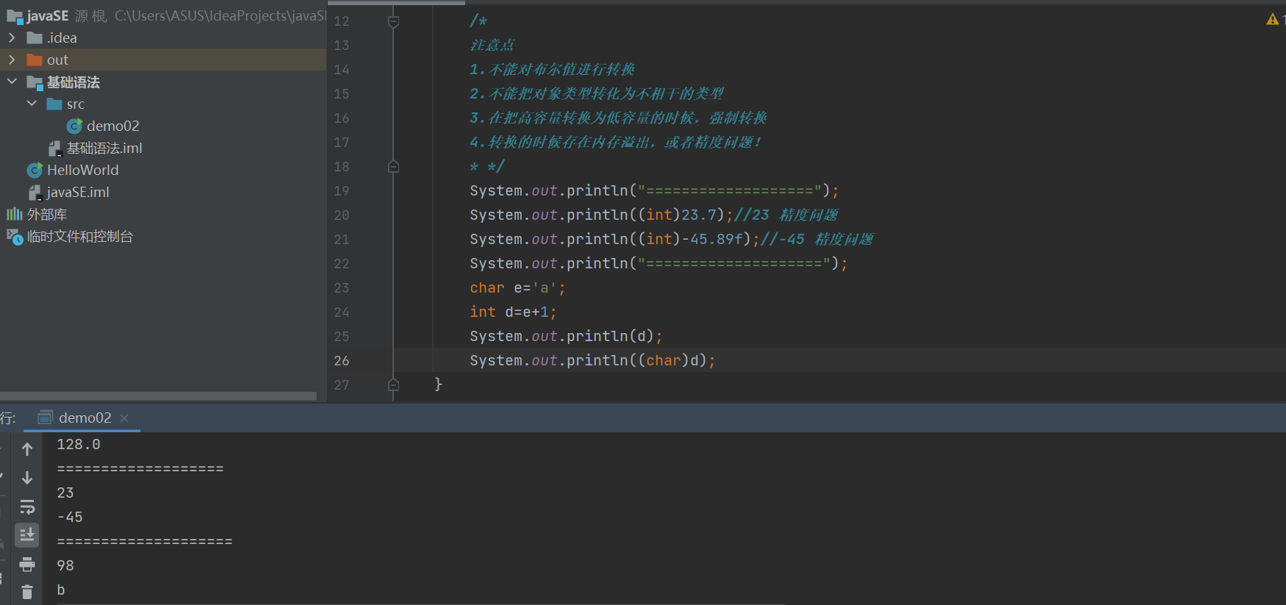Click the '-45' console output line
This screenshot has height=605, width=1286.
point(70,517)
